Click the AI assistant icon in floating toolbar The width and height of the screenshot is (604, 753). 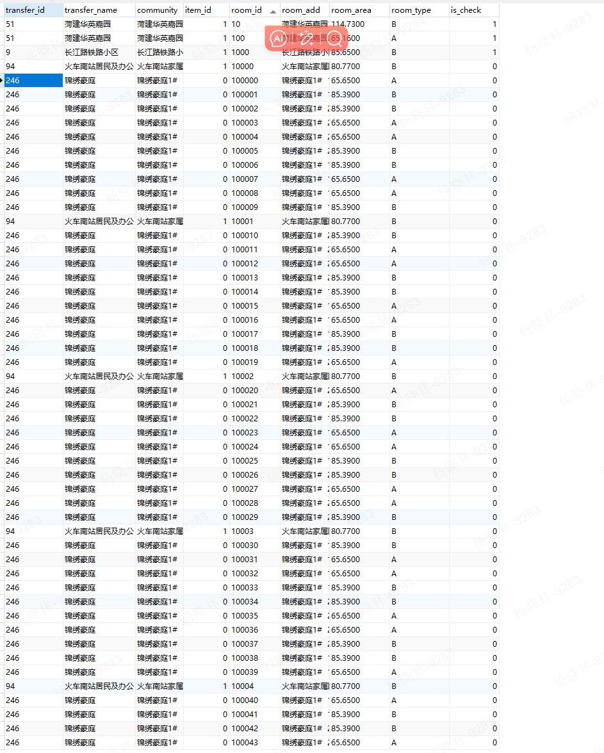[279, 38]
